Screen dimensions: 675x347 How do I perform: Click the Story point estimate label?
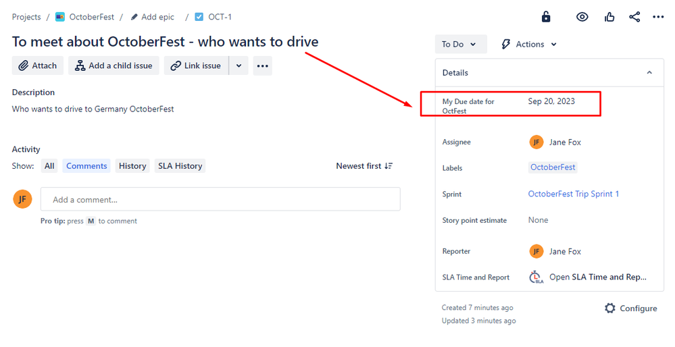(x=474, y=220)
